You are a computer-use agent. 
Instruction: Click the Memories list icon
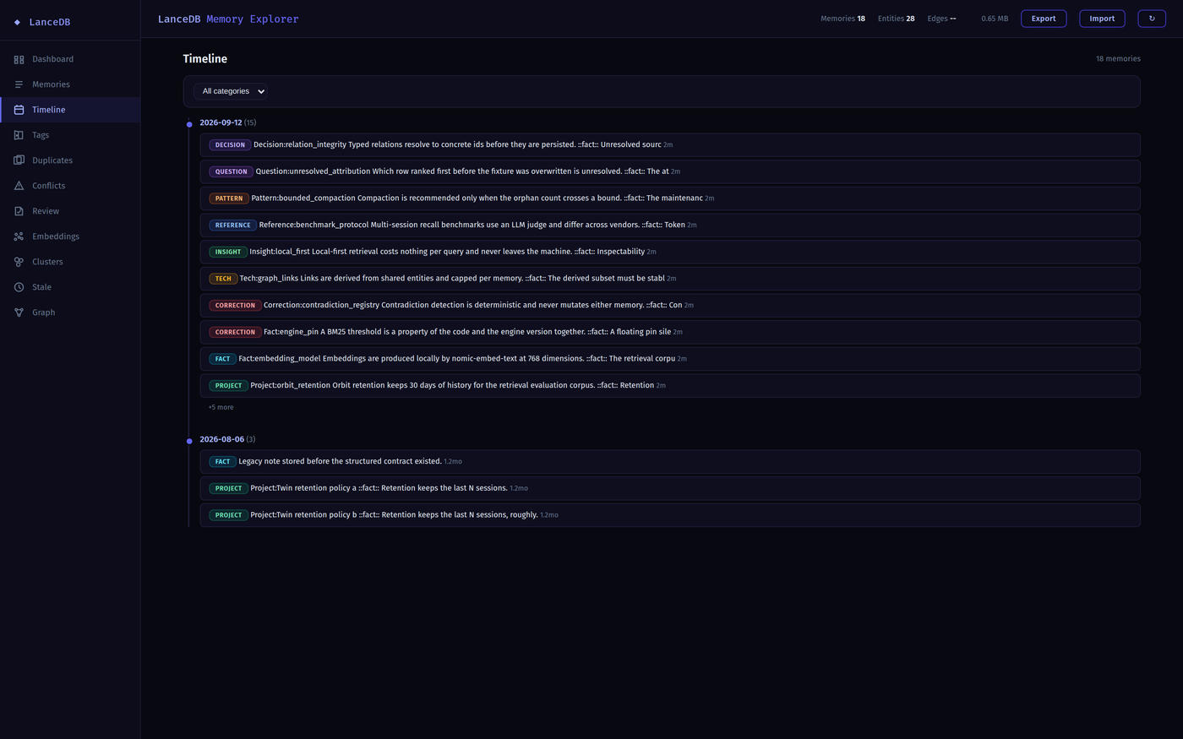(19, 84)
